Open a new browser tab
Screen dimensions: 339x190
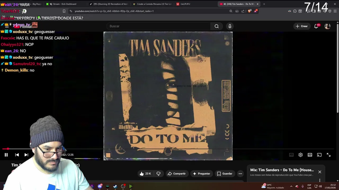264,4
